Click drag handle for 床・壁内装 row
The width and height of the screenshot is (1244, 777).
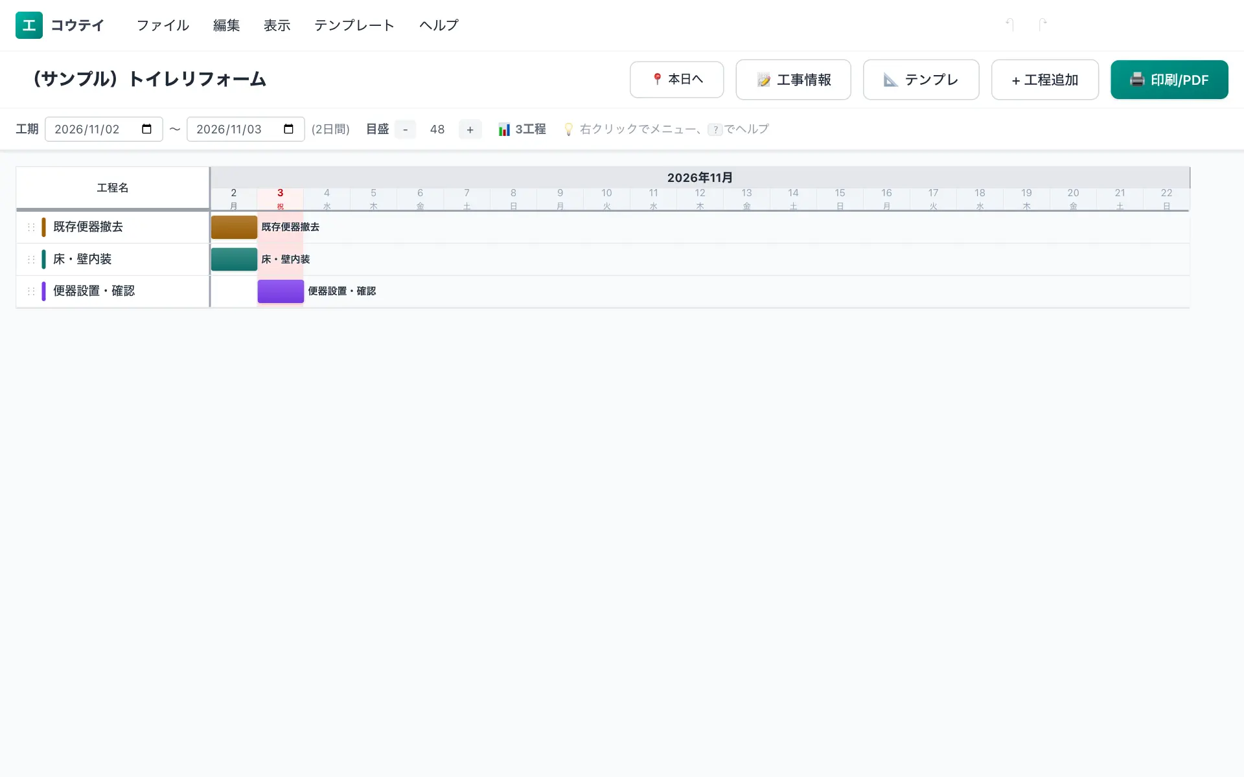click(x=30, y=259)
